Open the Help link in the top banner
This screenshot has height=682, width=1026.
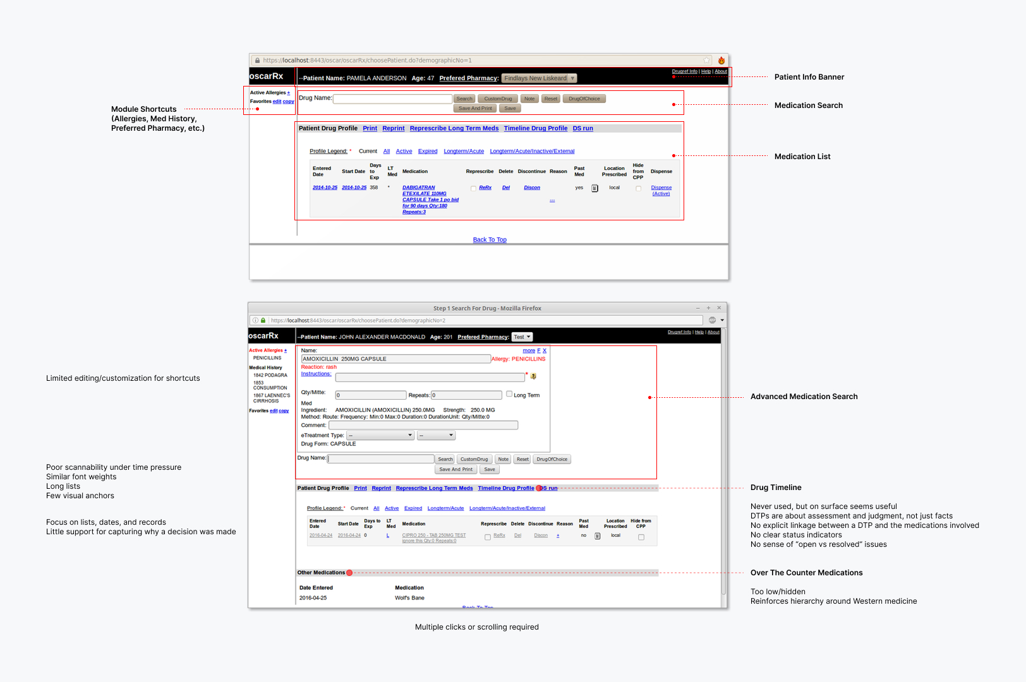tap(706, 71)
